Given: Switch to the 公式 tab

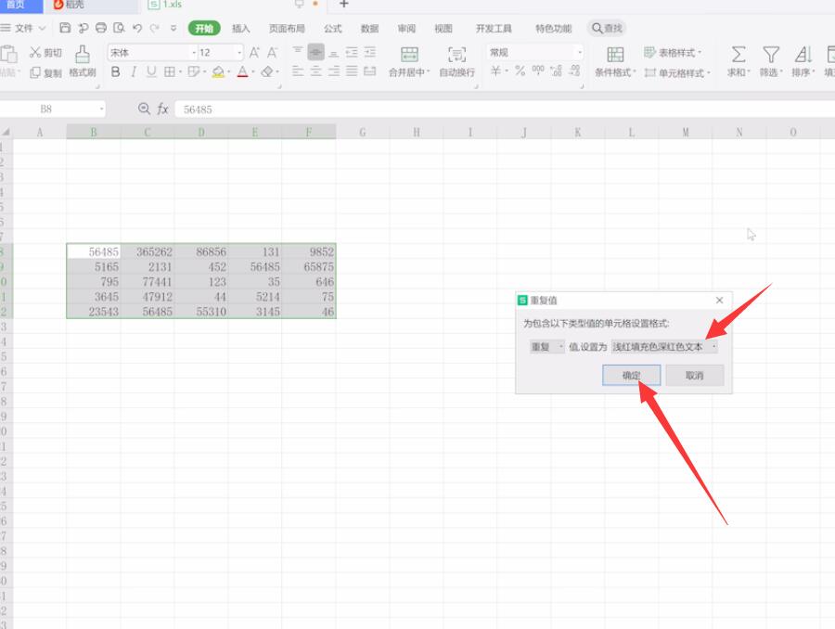Looking at the screenshot, I should (333, 28).
